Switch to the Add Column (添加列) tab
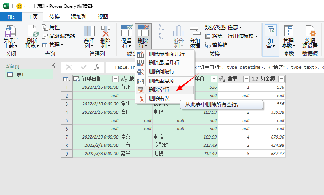The image size is (324, 195). 79,17
